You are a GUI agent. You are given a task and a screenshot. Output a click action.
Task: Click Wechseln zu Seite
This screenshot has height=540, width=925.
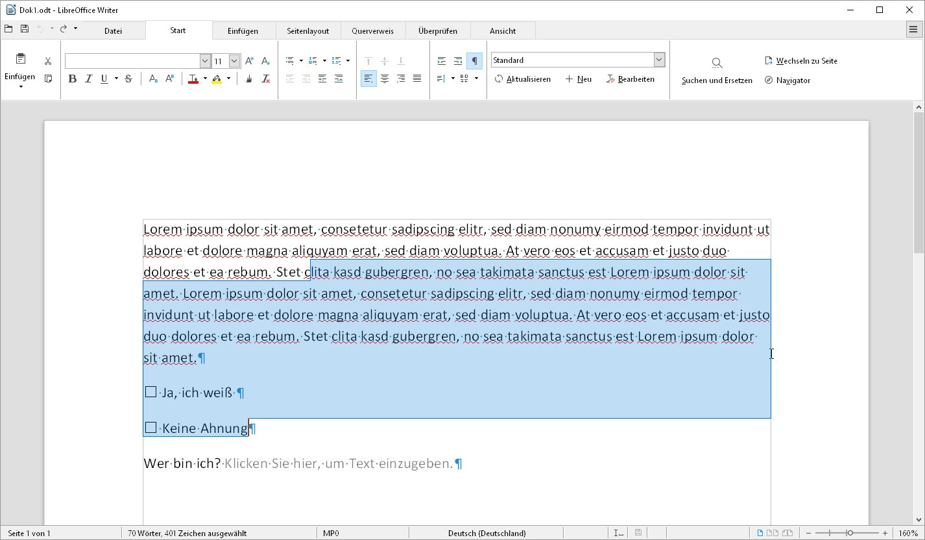(x=801, y=61)
